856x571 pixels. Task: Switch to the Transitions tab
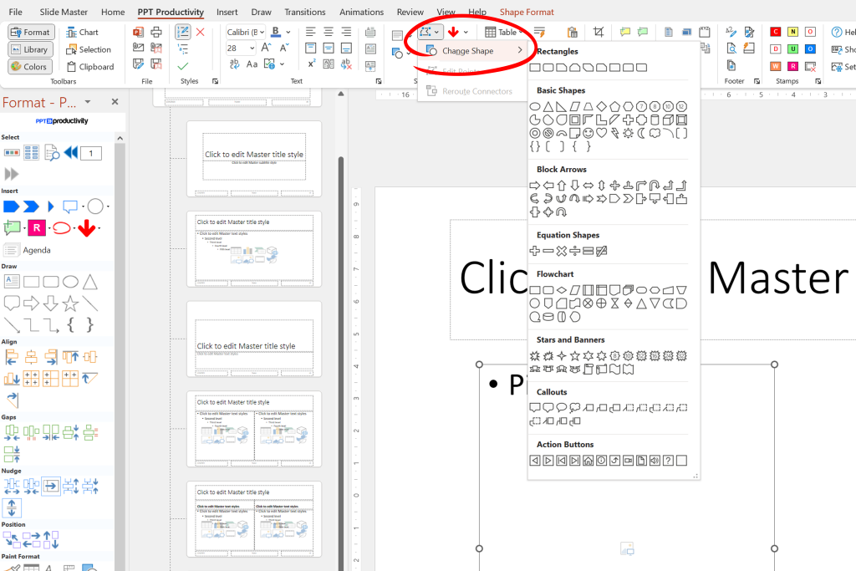pos(304,12)
